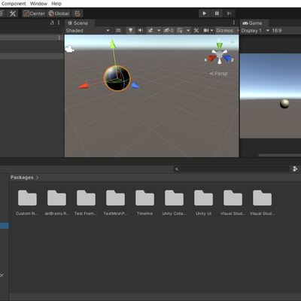Toggle pivot mode Center button
The width and height of the screenshot is (301, 301).
34,14
